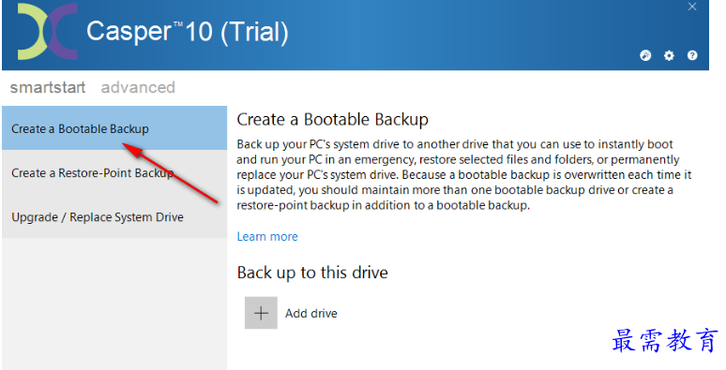Select Create a Bootable Backup option
Viewport: 726px width, 370px height.
point(114,128)
